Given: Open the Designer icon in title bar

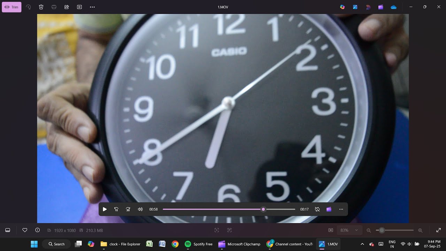Looking at the screenshot, I should [x=368, y=7].
